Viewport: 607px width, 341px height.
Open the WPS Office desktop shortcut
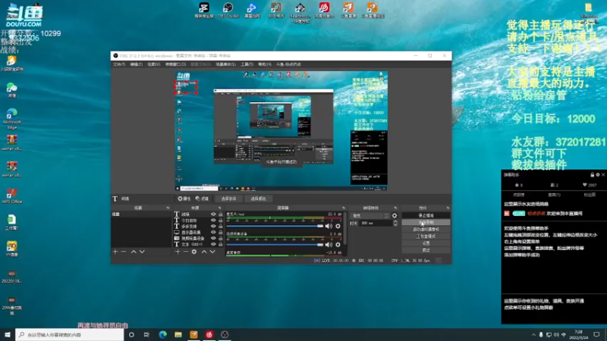(x=11, y=196)
